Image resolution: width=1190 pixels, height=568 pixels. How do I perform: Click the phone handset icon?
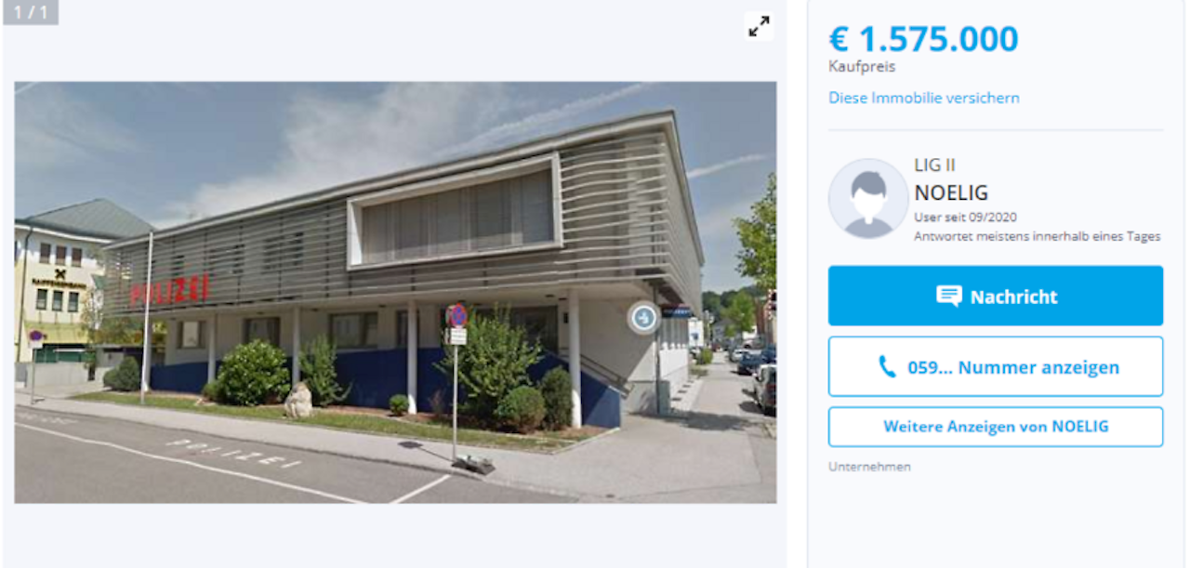pos(887,366)
